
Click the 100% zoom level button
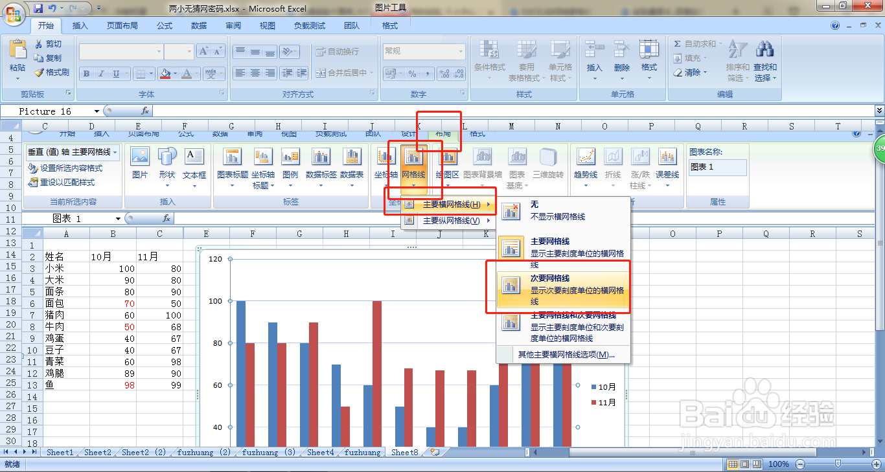tap(779, 464)
